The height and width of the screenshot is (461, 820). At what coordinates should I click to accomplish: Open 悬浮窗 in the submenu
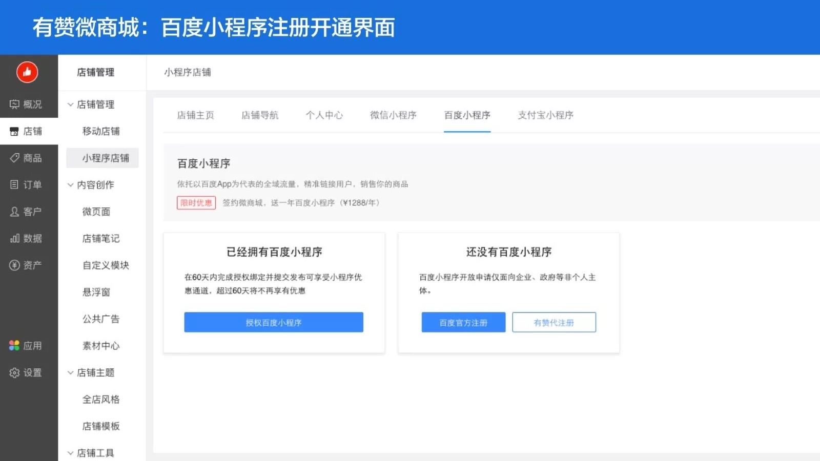tap(96, 292)
